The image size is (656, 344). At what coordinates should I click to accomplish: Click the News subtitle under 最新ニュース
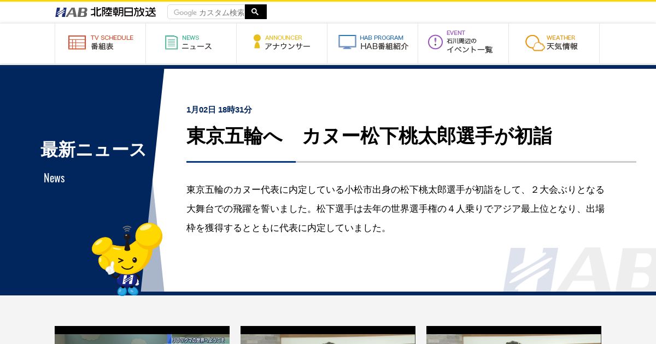pos(54,178)
